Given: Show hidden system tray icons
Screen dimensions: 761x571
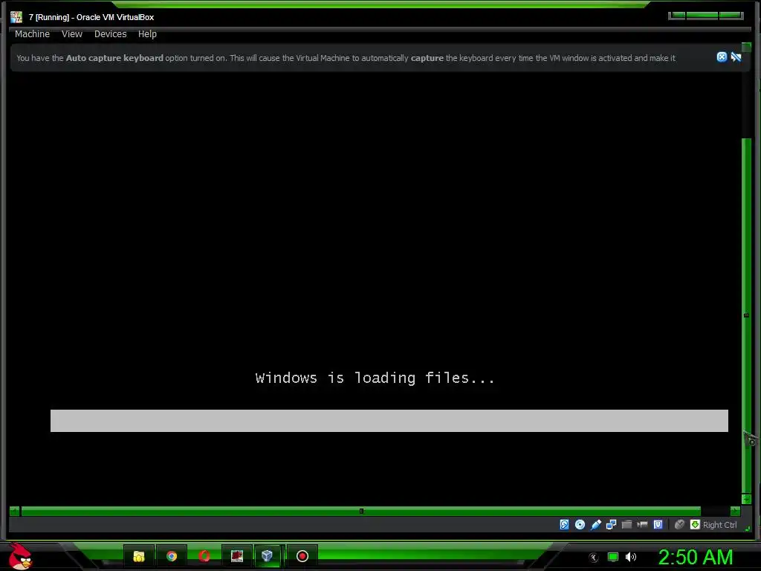Looking at the screenshot, I should pos(594,558).
